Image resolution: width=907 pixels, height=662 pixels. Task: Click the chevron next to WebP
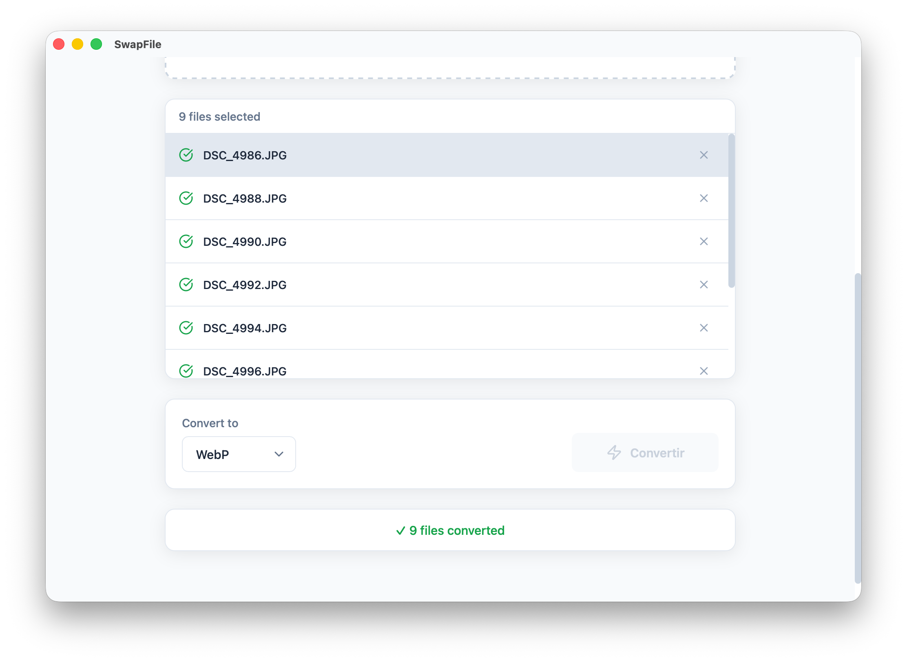[279, 454]
